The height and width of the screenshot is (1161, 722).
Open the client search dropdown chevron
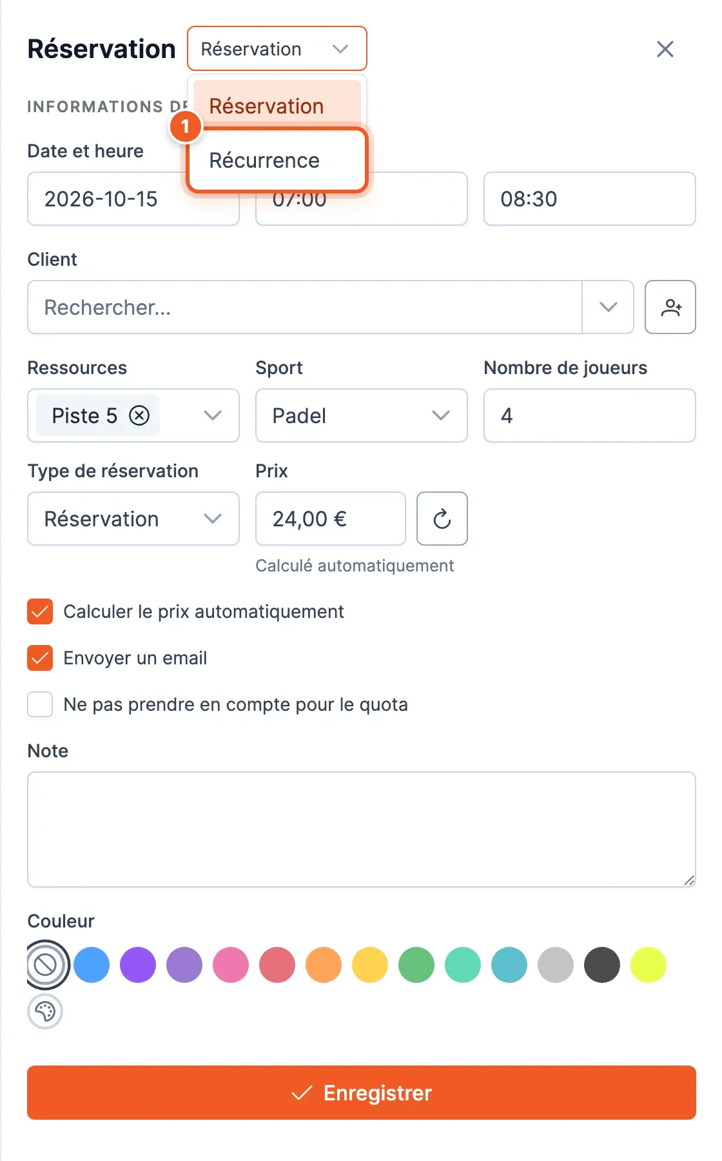click(609, 307)
